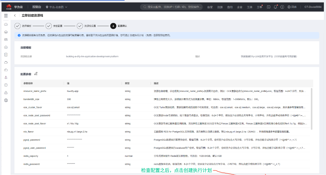Viewport: 326px width, 175px height.
Task: Click the help question mark icon
Action: (x=282, y=7)
